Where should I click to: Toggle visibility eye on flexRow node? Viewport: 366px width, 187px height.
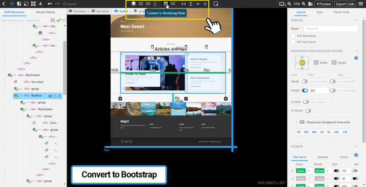point(50,96)
